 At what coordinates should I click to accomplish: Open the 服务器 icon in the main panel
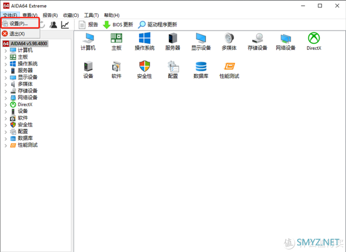click(x=172, y=42)
